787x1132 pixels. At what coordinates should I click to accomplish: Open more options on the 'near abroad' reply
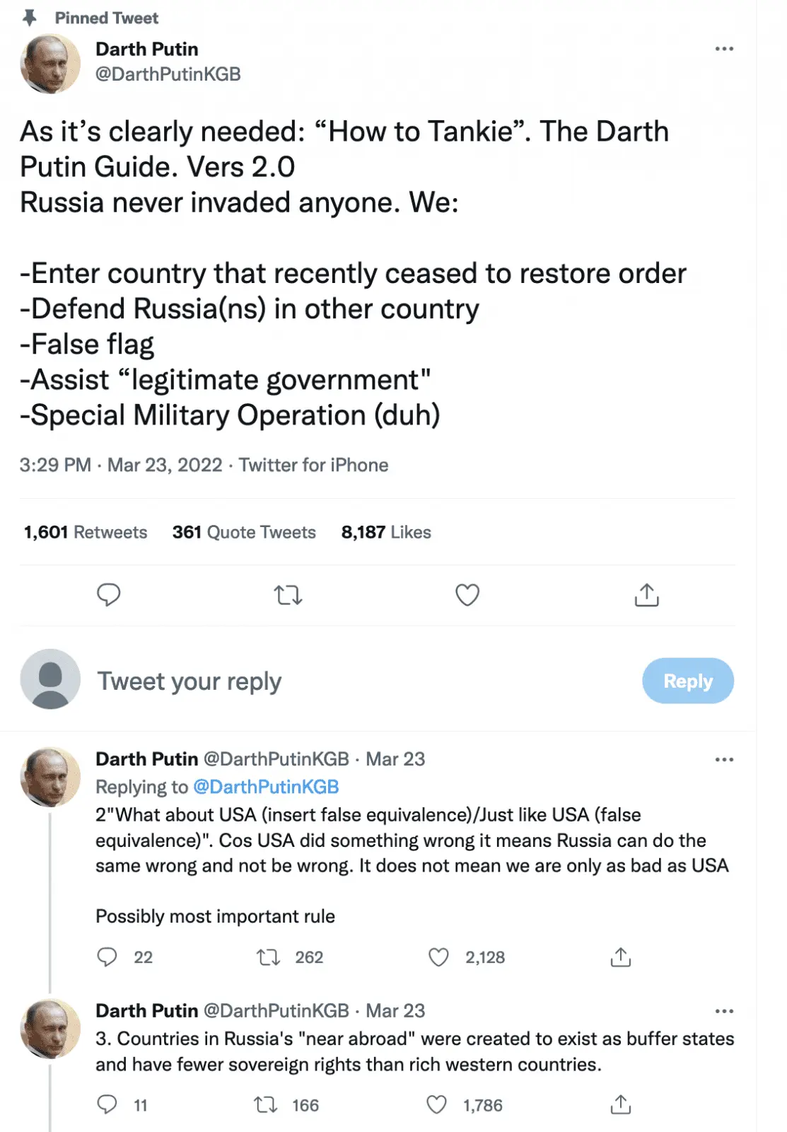click(x=724, y=1011)
